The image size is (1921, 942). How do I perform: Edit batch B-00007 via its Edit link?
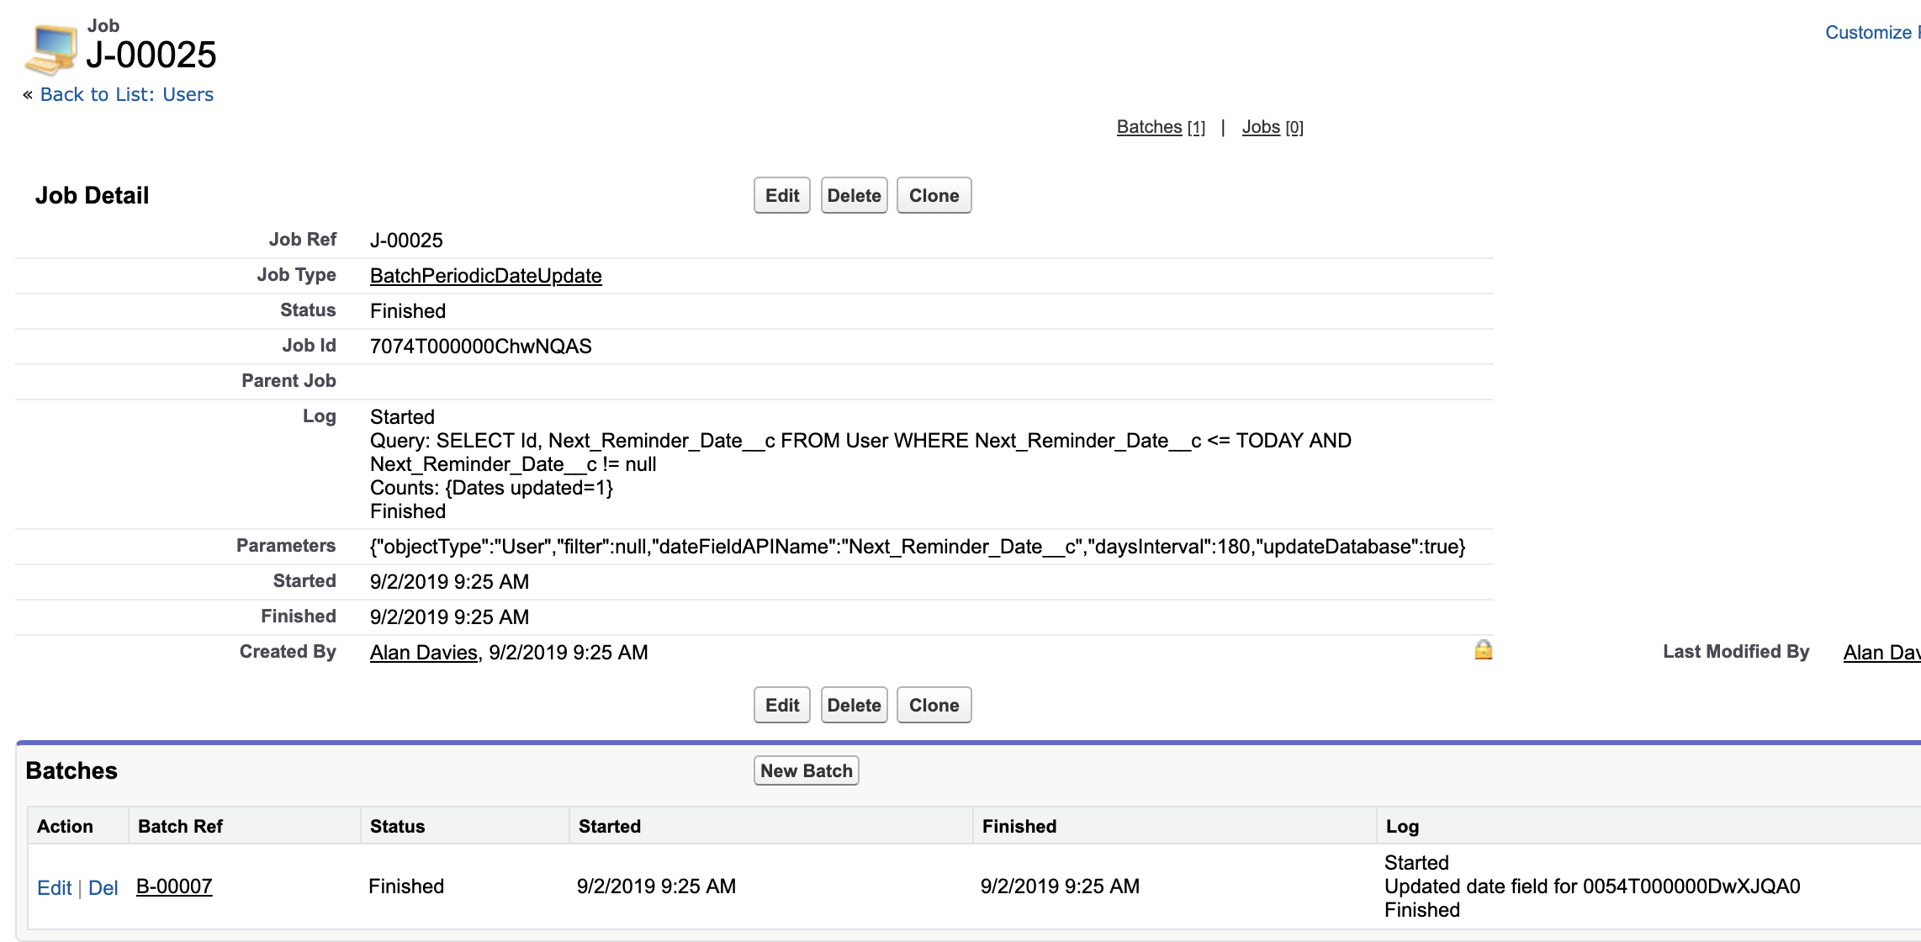coord(55,887)
